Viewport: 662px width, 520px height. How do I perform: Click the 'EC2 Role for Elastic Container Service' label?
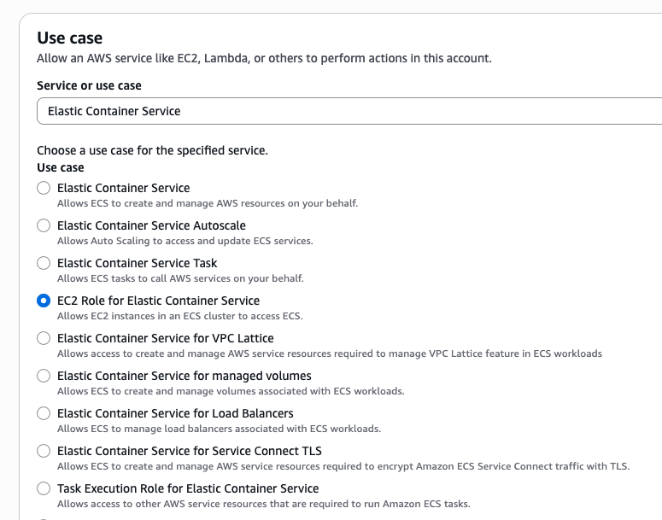point(158,301)
